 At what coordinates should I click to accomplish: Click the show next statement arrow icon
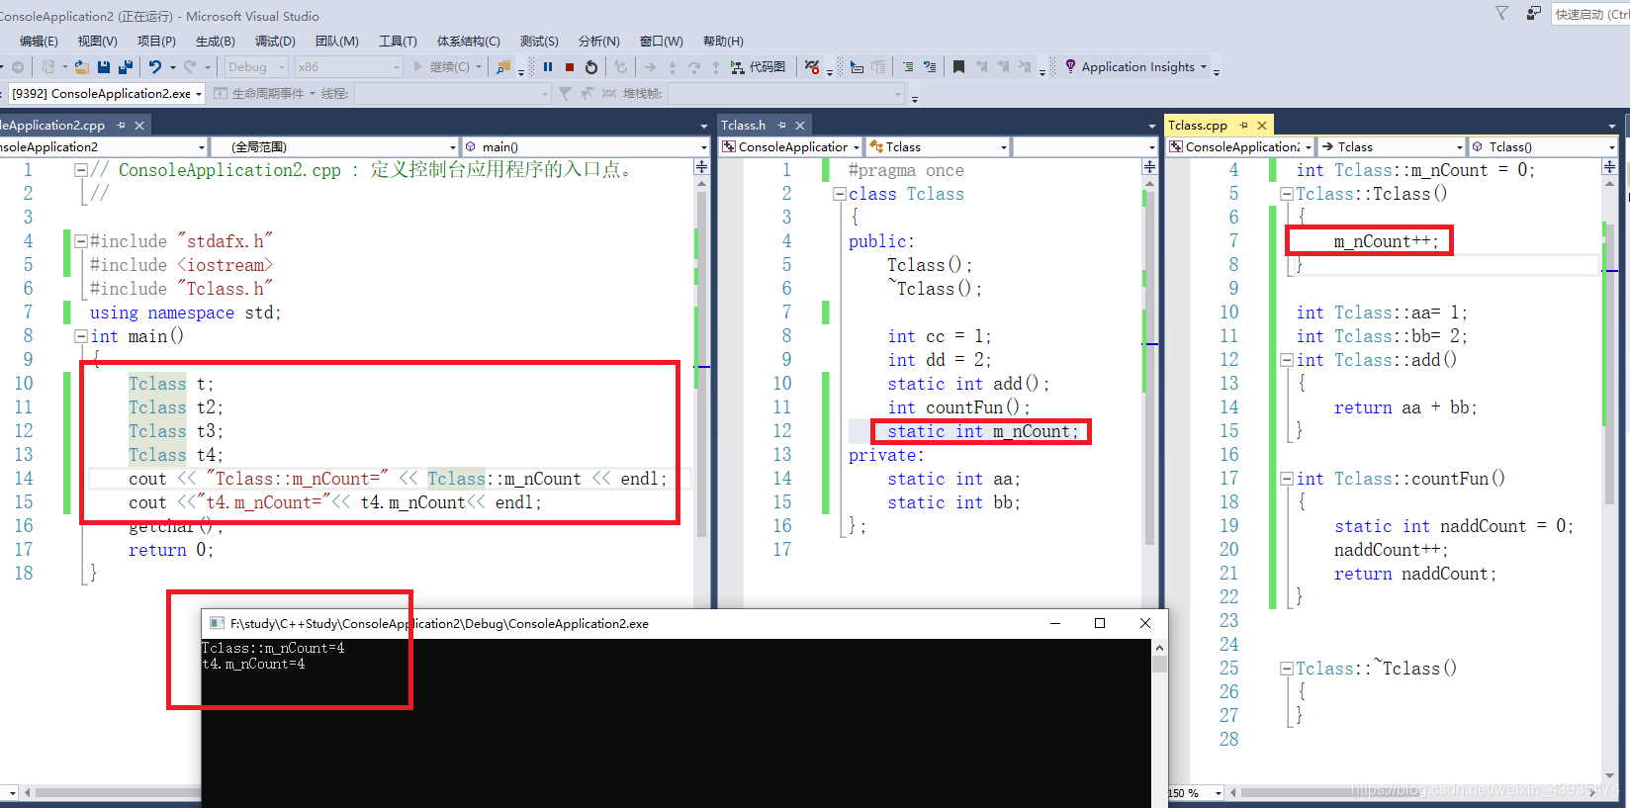coord(650,67)
